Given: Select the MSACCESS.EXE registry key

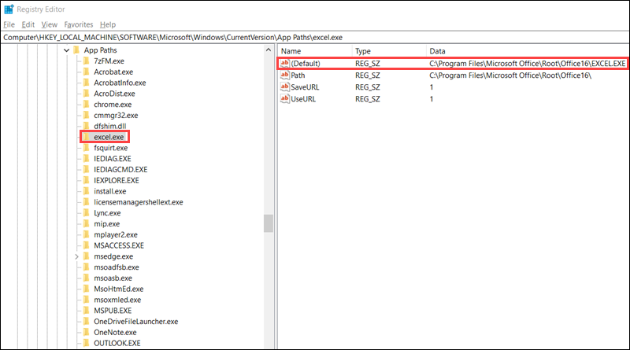Looking at the screenshot, I should (x=118, y=245).
